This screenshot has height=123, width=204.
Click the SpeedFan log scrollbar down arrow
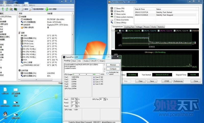[104, 72]
